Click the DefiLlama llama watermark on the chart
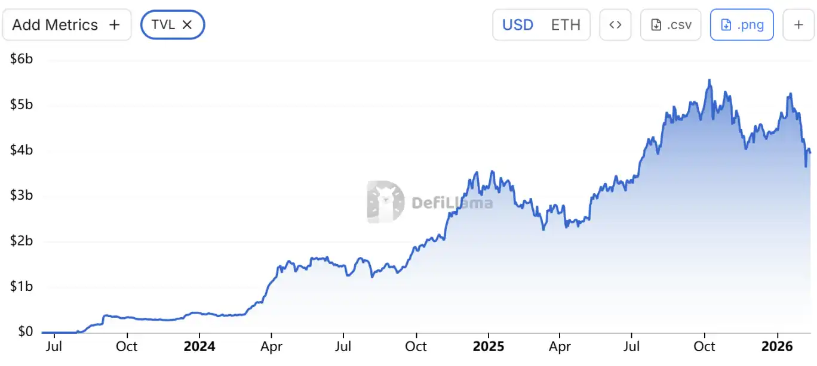817x366 pixels. [385, 201]
